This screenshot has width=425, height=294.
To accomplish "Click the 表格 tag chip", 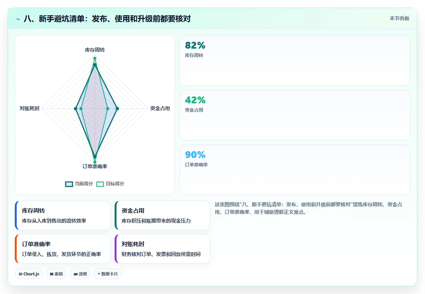I will click(56, 274).
